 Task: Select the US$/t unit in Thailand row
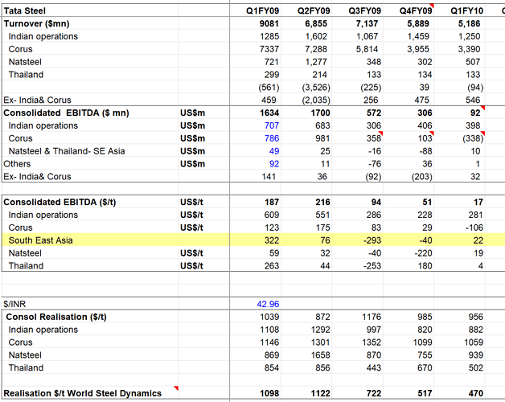pos(191,266)
